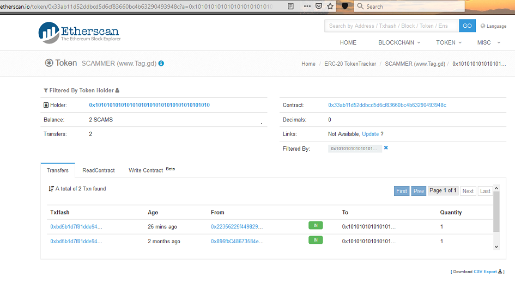
Task: Remove the Filtered By address filter
Action: (386, 148)
